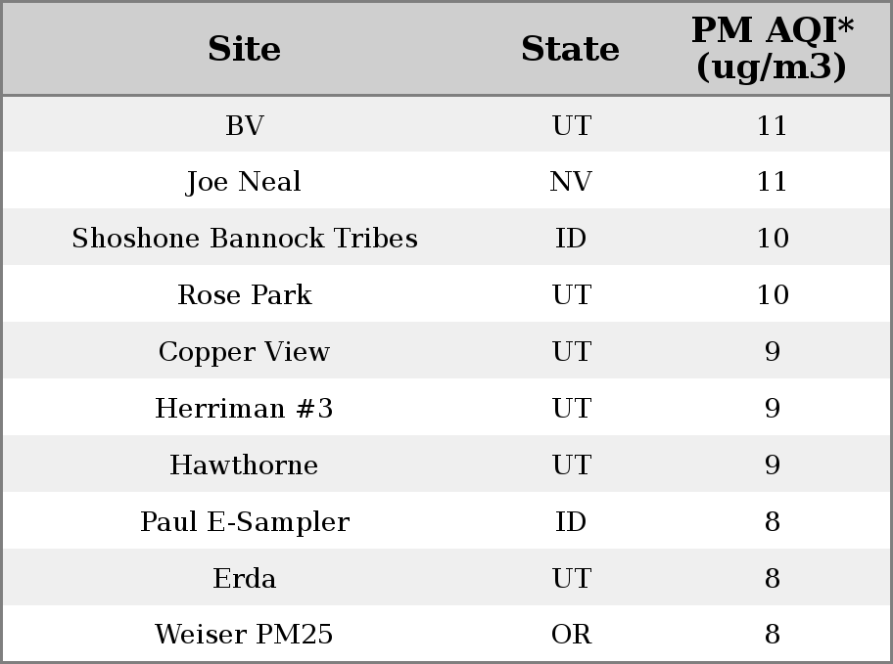
Task: Select the Rose Park row
Action: tap(446, 293)
